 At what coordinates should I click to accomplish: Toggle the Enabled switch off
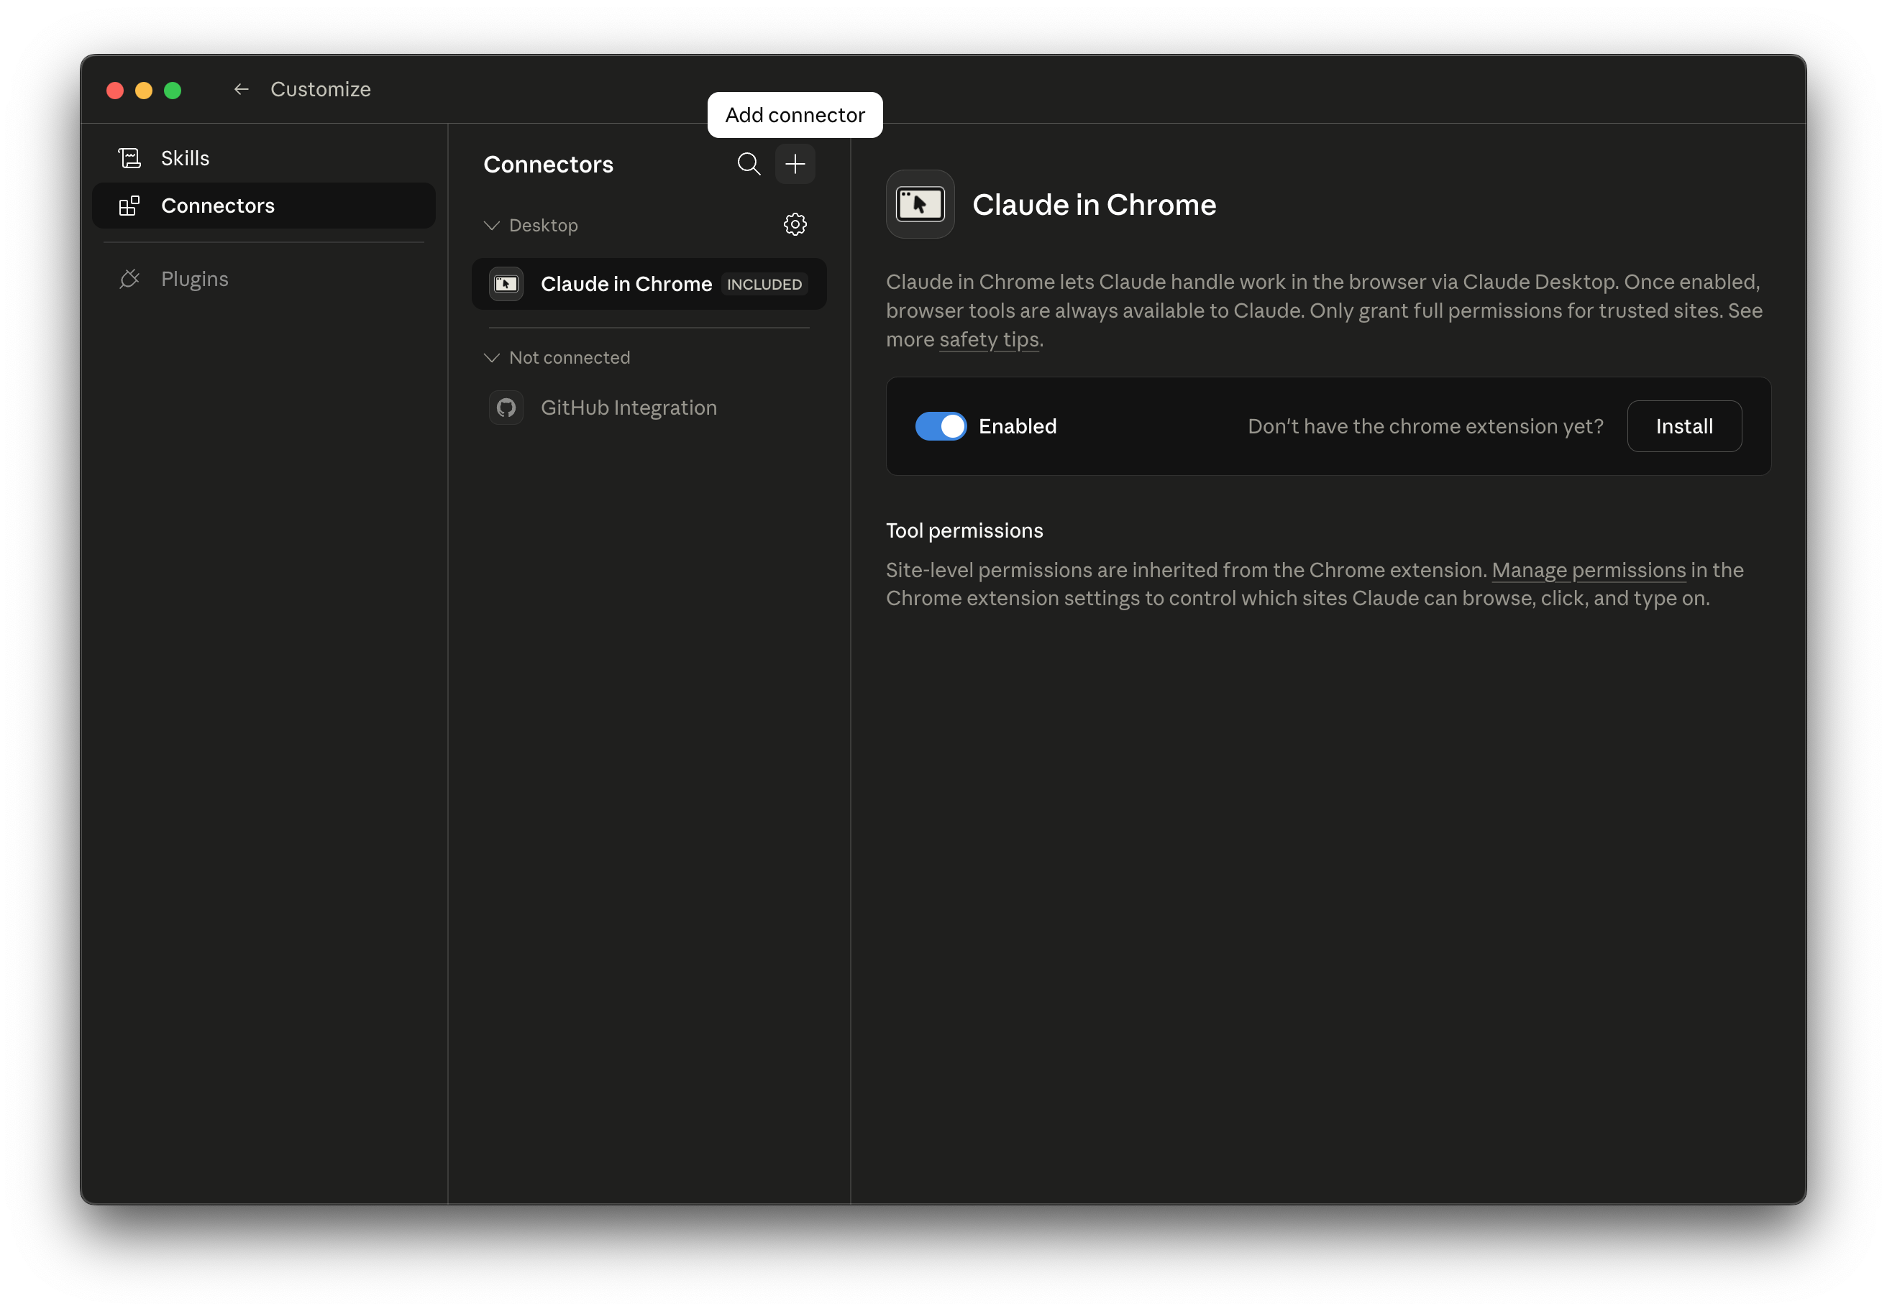[941, 426]
